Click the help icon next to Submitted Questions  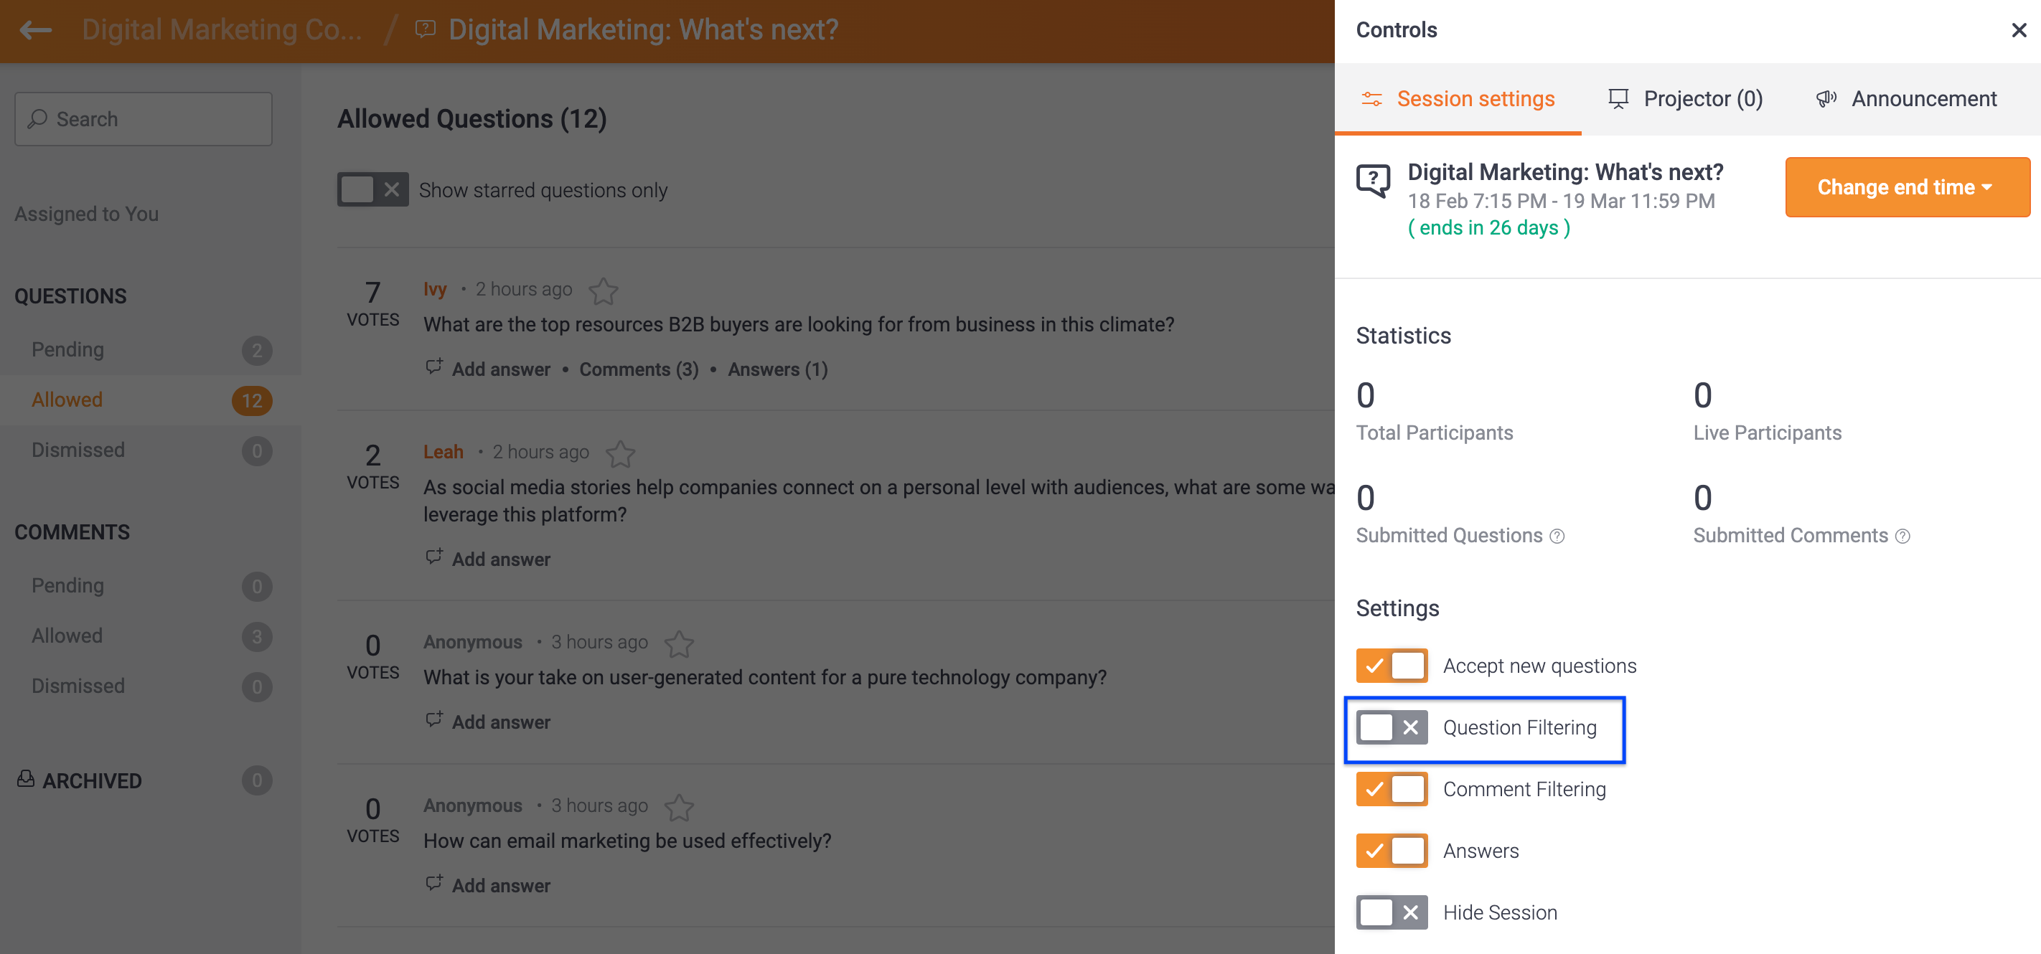(1558, 536)
